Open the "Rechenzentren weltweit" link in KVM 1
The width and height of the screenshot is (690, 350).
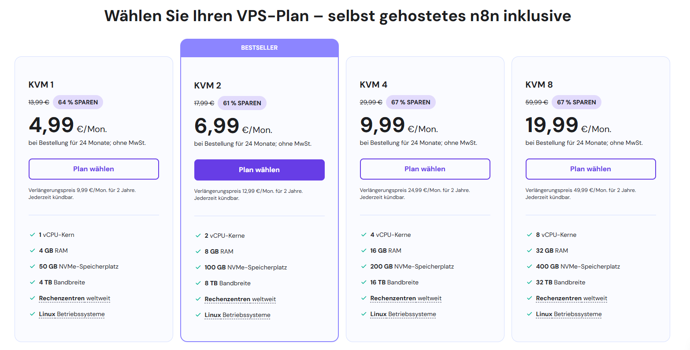(74, 298)
